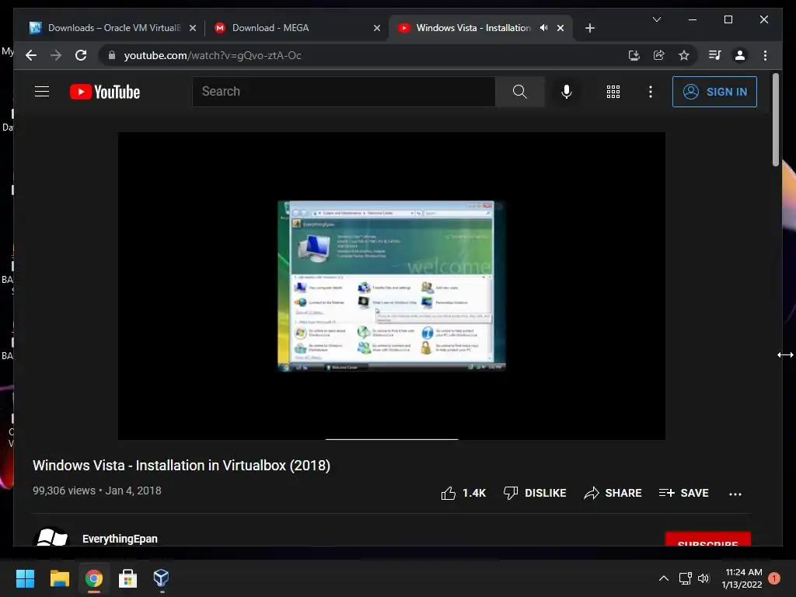Show hidden system tray icons

tap(663, 578)
